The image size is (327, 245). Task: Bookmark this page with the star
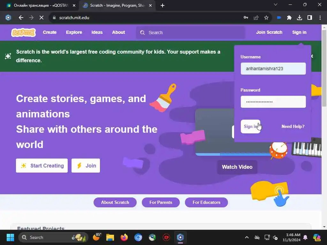[x=266, y=18]
